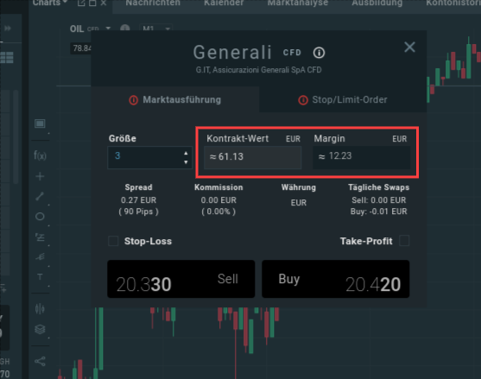This screenshot has width=481, height=379.
Task: Open the Kalender tab
Action: click(x=224, y=3)
